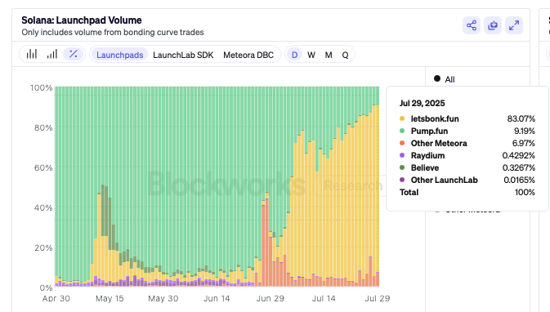Expand the chart to fullscreen
The height and width of the screenshot is (312, 550).
(x=514, y=25)
